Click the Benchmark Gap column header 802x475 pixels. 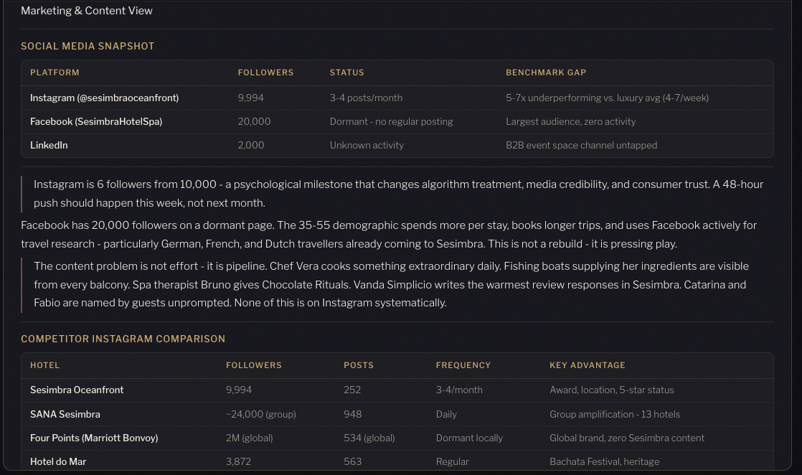[546, 72]
